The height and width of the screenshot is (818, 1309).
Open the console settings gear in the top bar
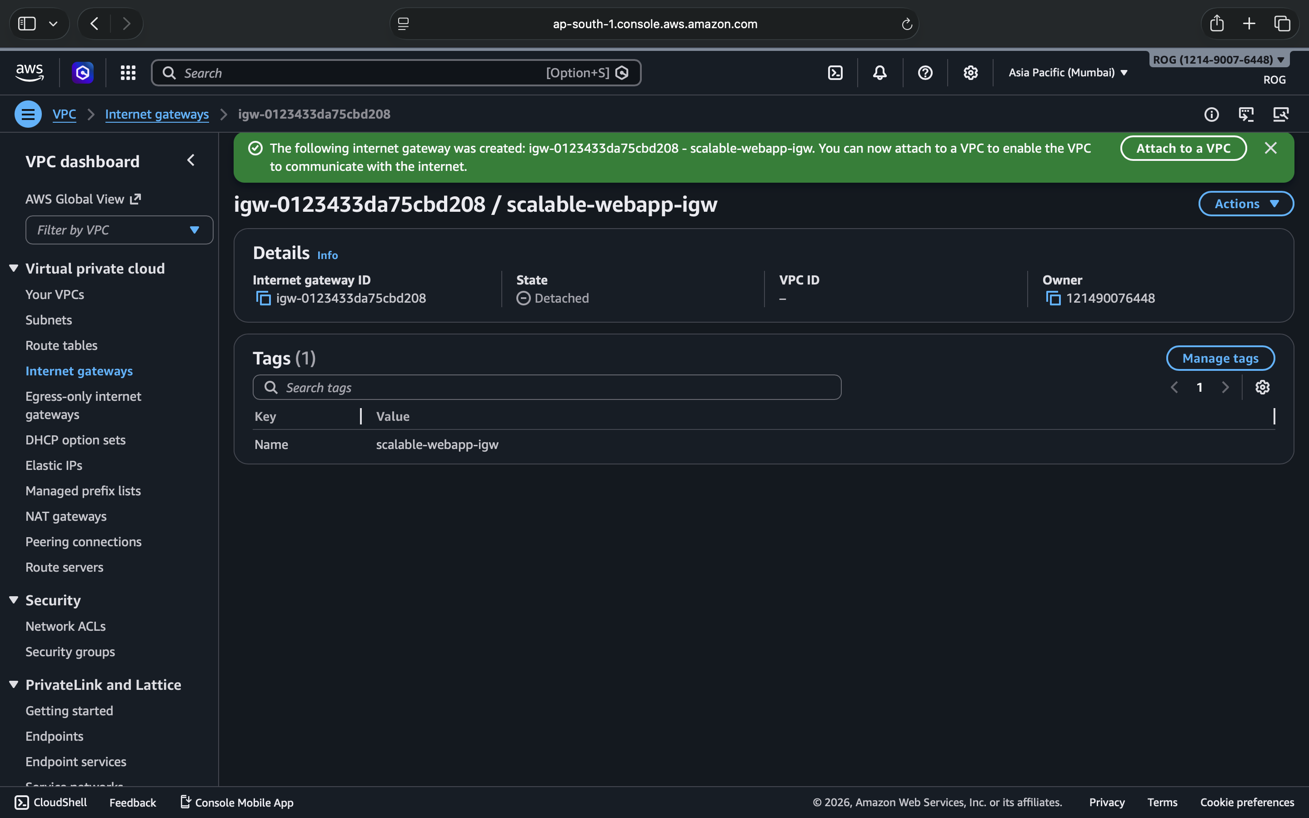click(970, 73)
